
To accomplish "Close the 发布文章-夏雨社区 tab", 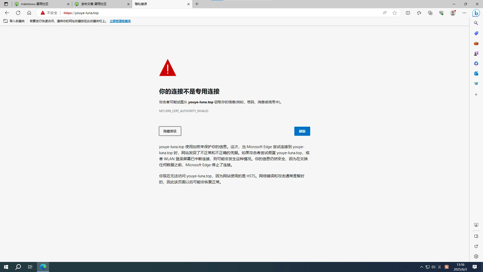I will (128, 4).
